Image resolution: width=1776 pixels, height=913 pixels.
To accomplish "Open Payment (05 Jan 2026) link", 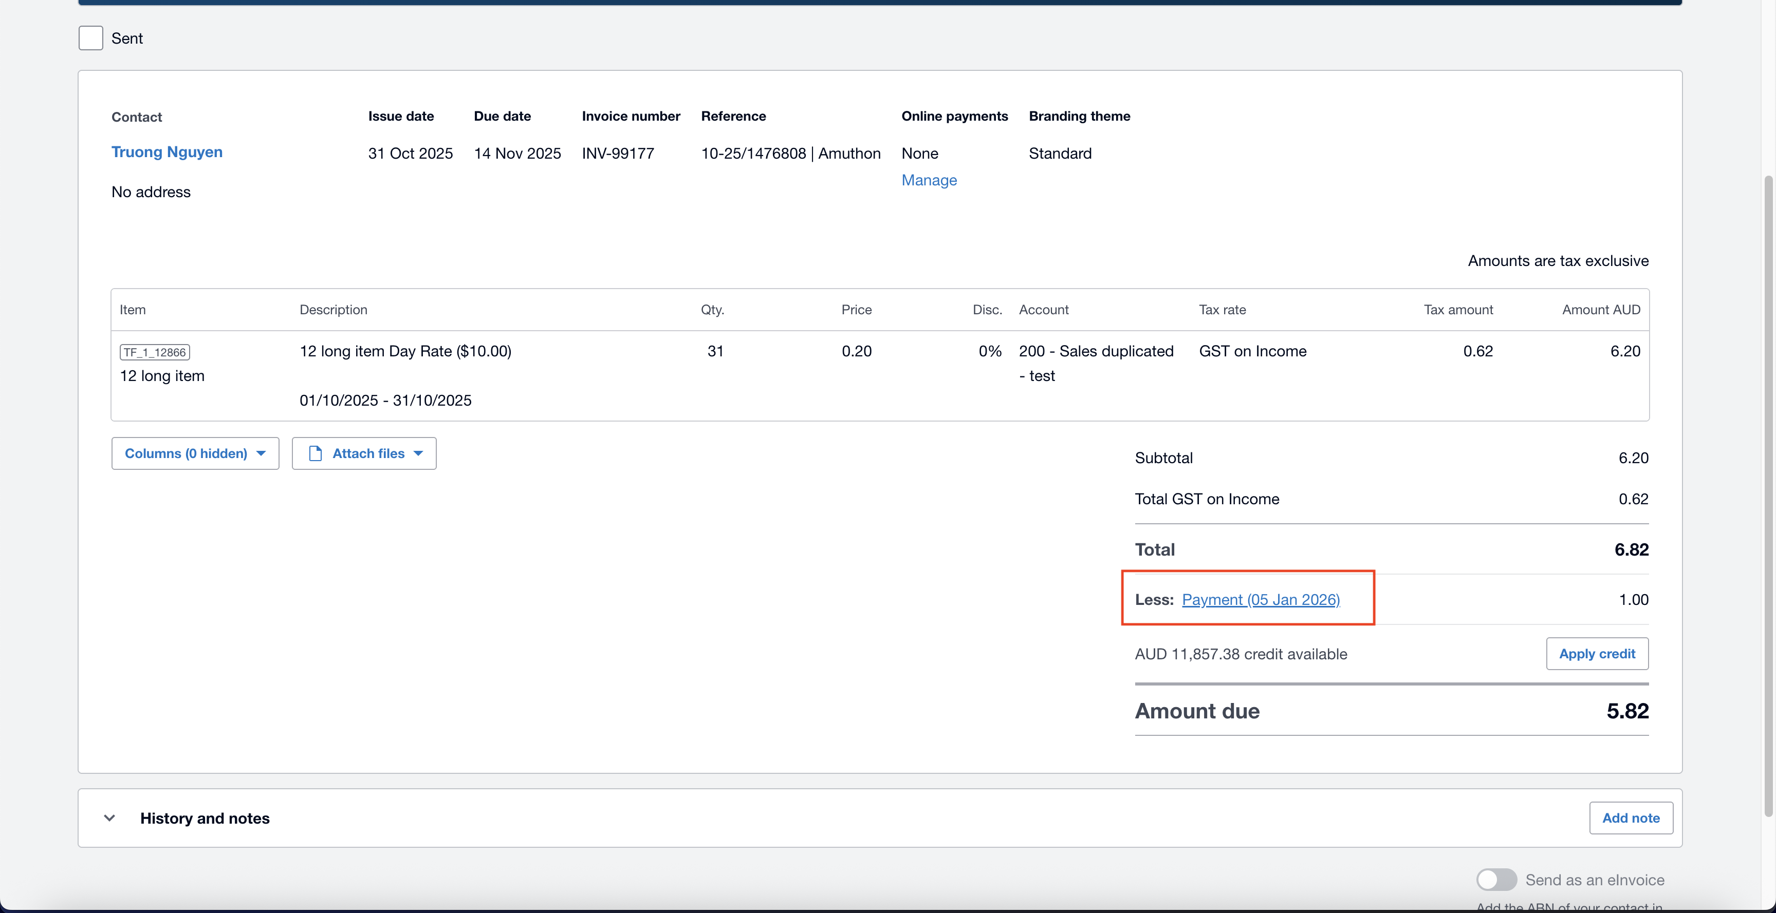I will coord(1260,599).
